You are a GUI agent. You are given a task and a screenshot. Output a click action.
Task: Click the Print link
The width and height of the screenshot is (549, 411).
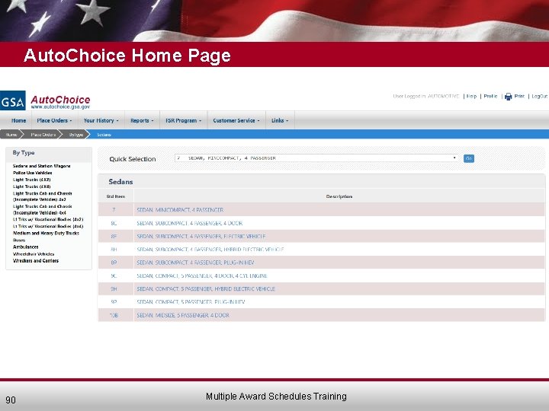[519, 96]
